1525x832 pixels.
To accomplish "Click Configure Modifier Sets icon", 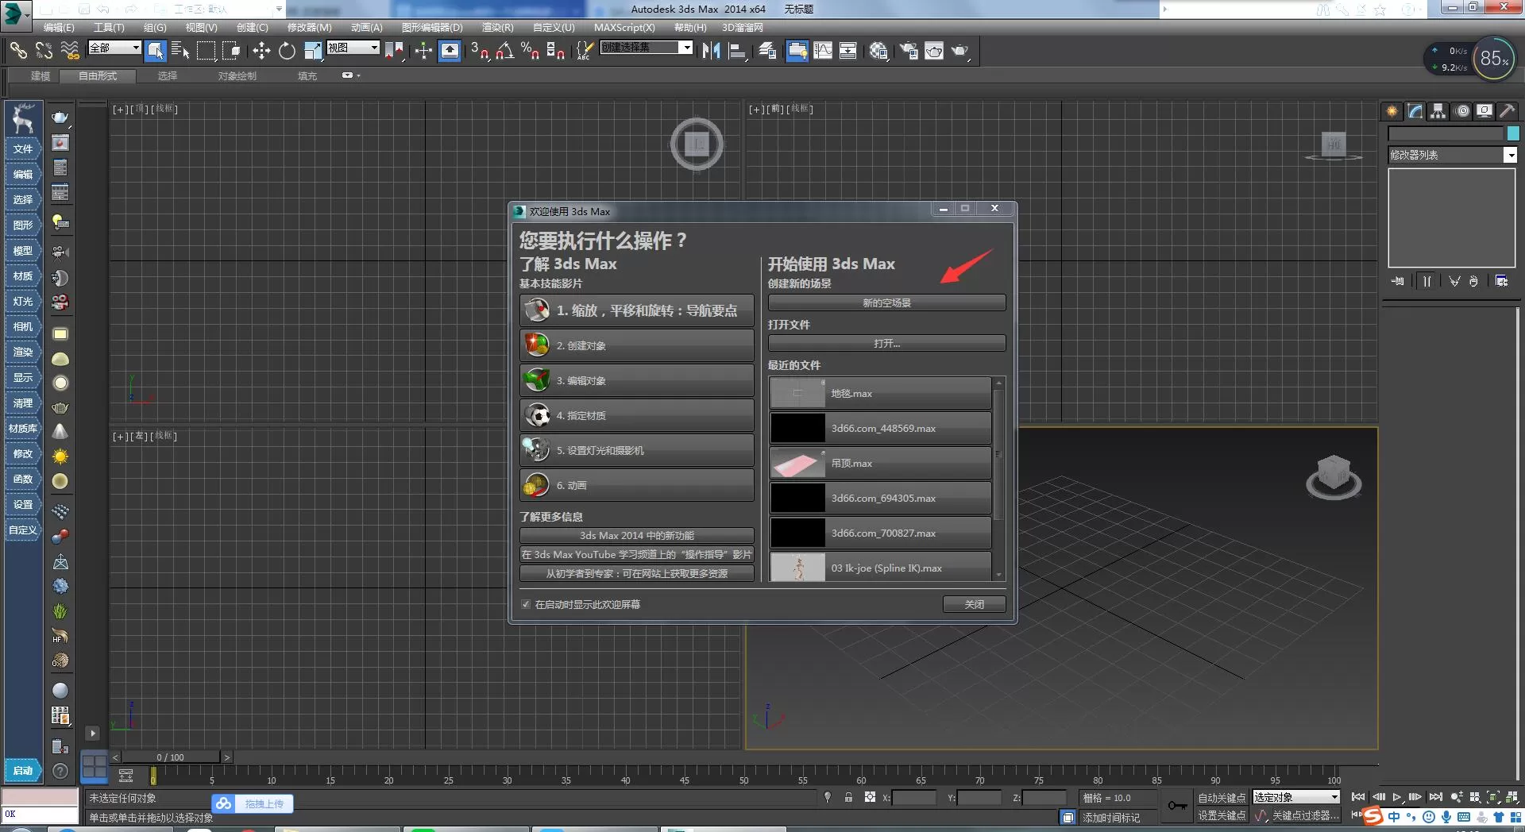I will coord(1501,281).
